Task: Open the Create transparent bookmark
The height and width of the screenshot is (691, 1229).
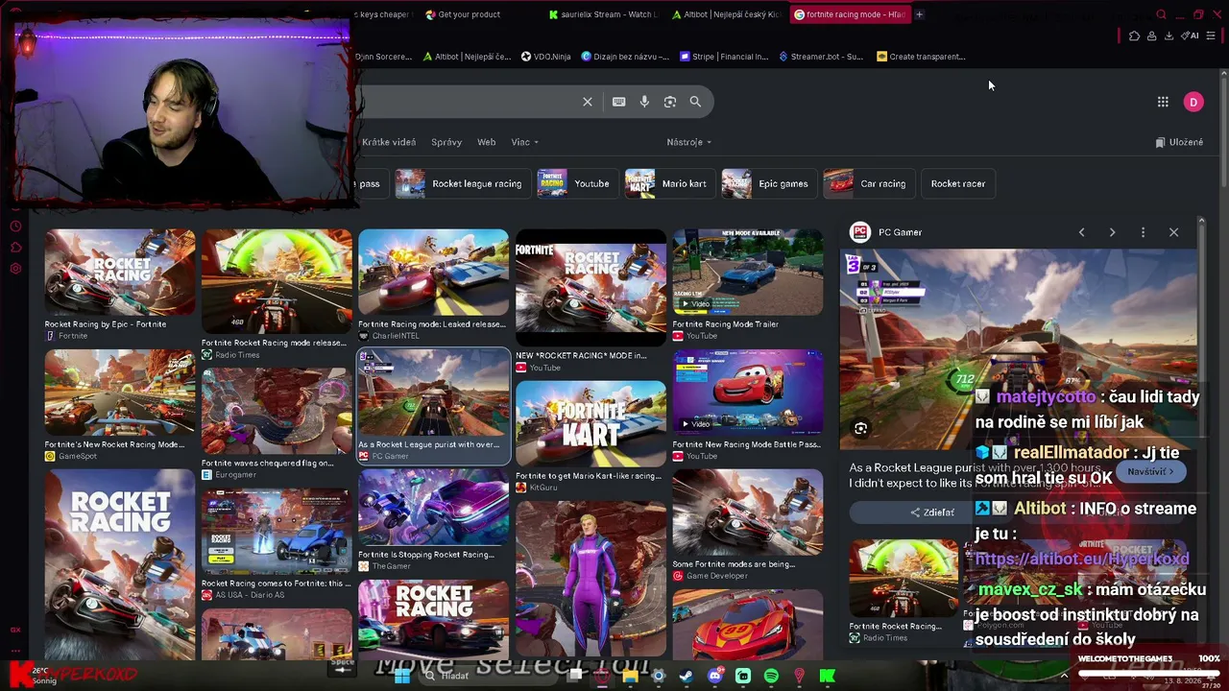Action: [x=921, y=57]
